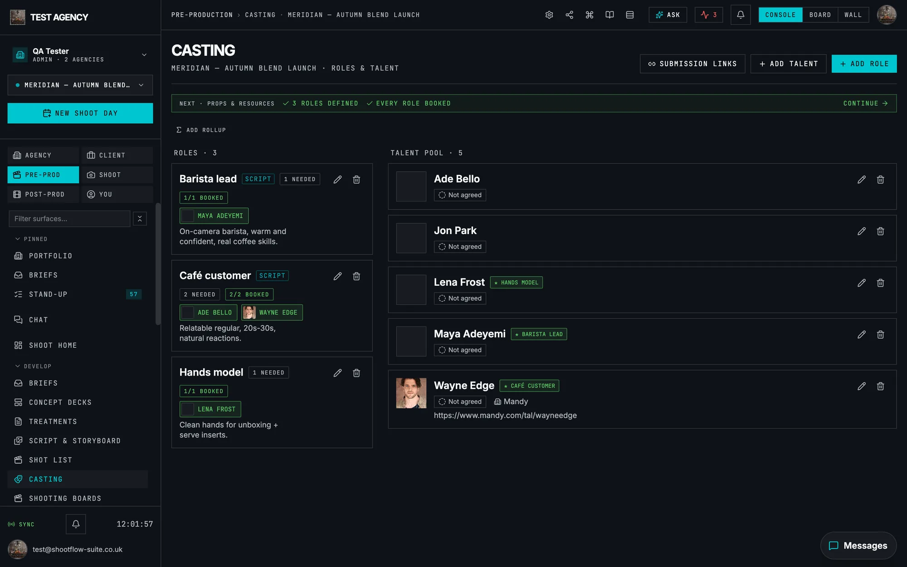Switch to WALL view
The width and height of the screenshot is (907, 567).
(x=853, y=15)
